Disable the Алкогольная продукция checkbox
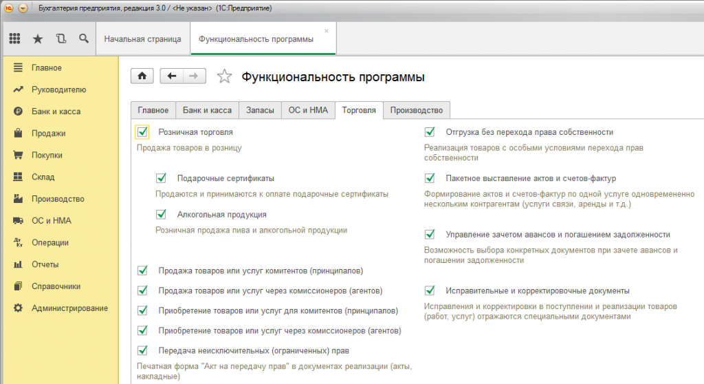The image size is (704, 384). coord(162,215)
